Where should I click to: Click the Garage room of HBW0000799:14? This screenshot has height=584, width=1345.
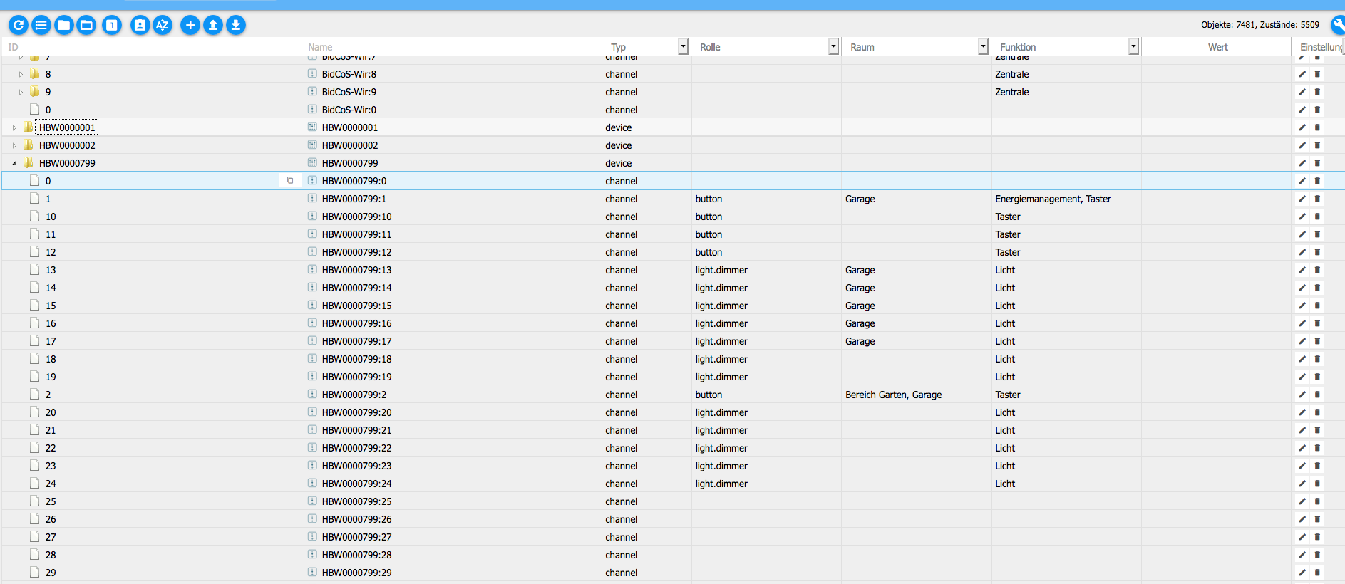coord(860,288)
